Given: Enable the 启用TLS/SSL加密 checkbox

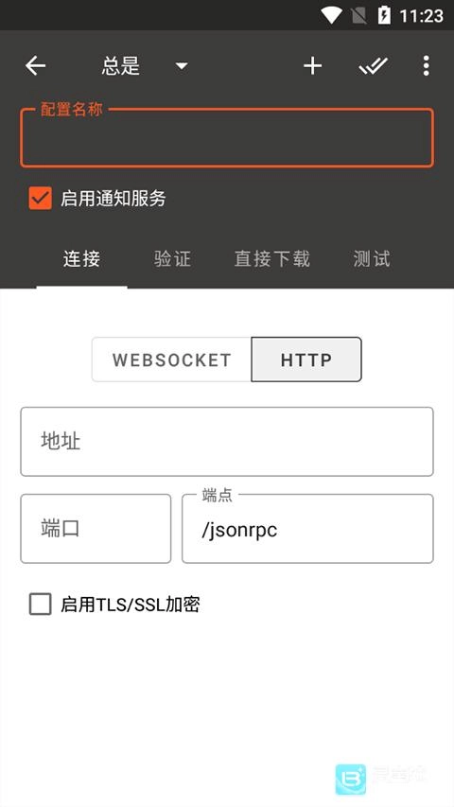Looking at the screenshot, I should (40, 605).
